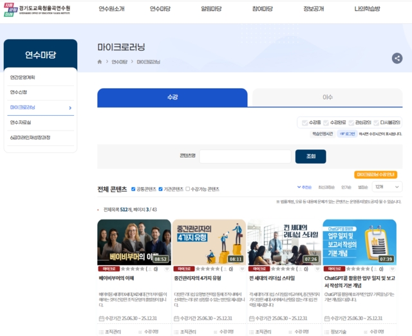The image size is (412, 336).
Task: Switch to the 이수 tab
Action: pyautogui.click(x=327, y=97)
